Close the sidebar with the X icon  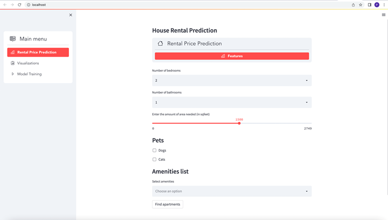coord(71,15)
